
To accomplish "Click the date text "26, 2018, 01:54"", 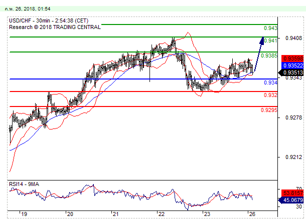I will click(x=33, y=9).
